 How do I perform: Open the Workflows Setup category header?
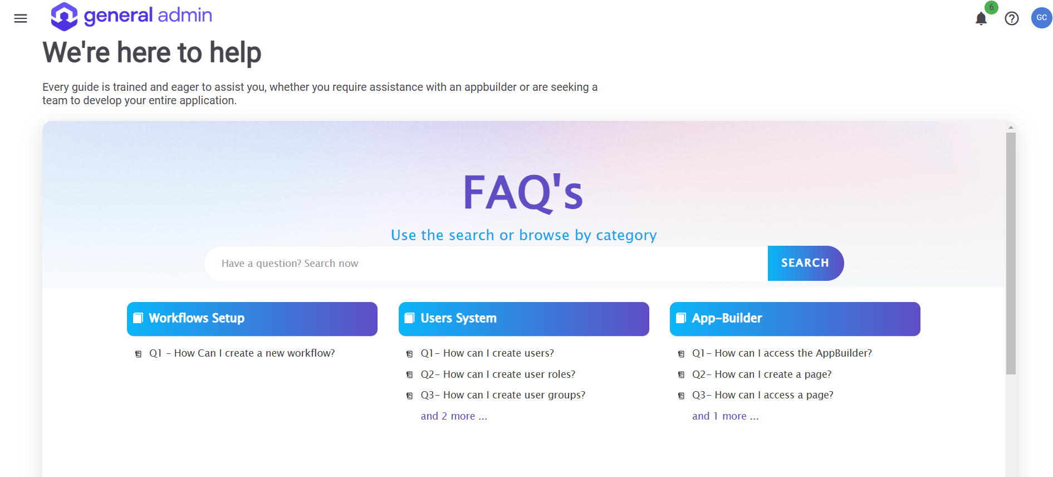pyautogui.click(x=252, y=319)
